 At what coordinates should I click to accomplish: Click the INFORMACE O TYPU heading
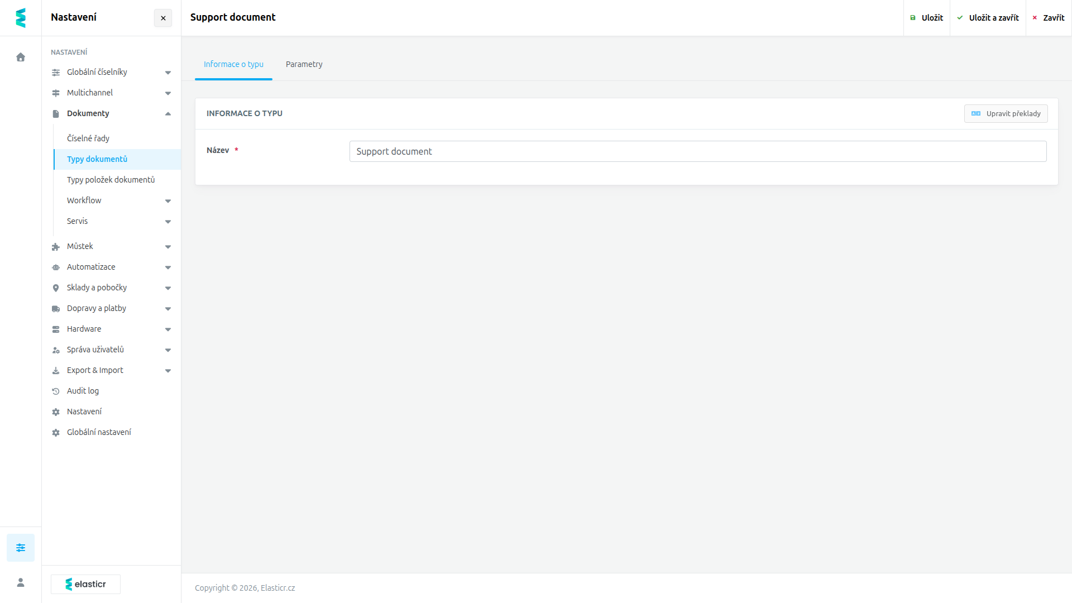[x=245, y=113]
